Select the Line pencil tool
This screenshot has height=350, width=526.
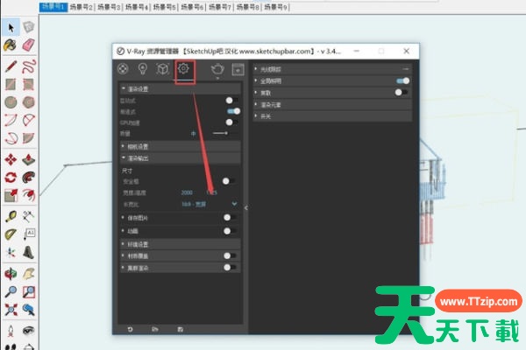point(11,66)
